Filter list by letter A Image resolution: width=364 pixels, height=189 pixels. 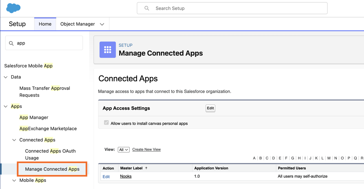tap(254, 158)
